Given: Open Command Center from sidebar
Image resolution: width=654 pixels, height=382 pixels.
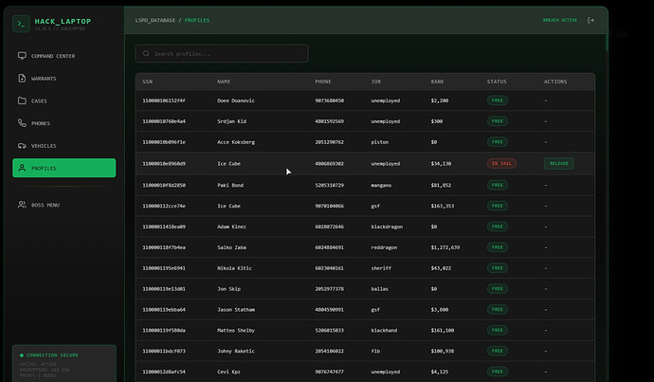Looking at the screenshot, I should [64, 56].
